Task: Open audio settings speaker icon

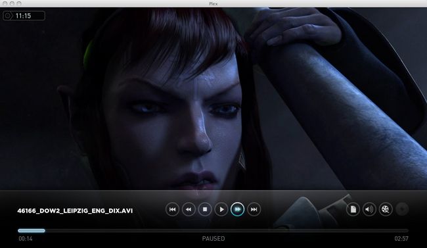Action: pyautogui.click(x=369, y=209)
